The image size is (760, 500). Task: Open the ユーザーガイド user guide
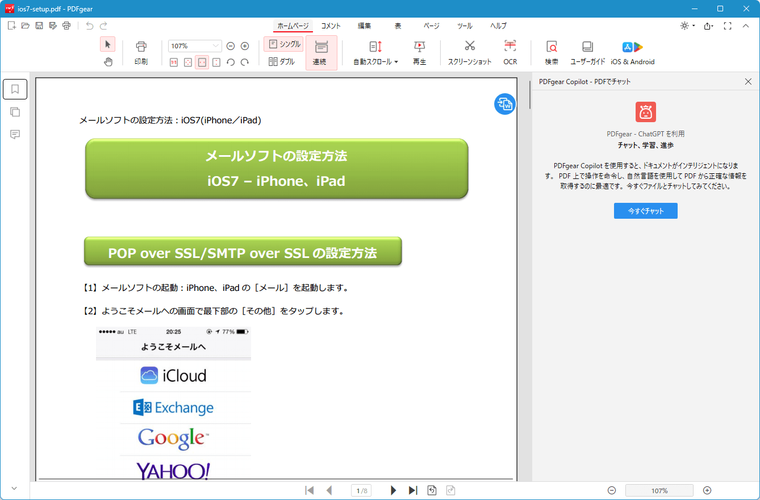click(x=587, y=53)
